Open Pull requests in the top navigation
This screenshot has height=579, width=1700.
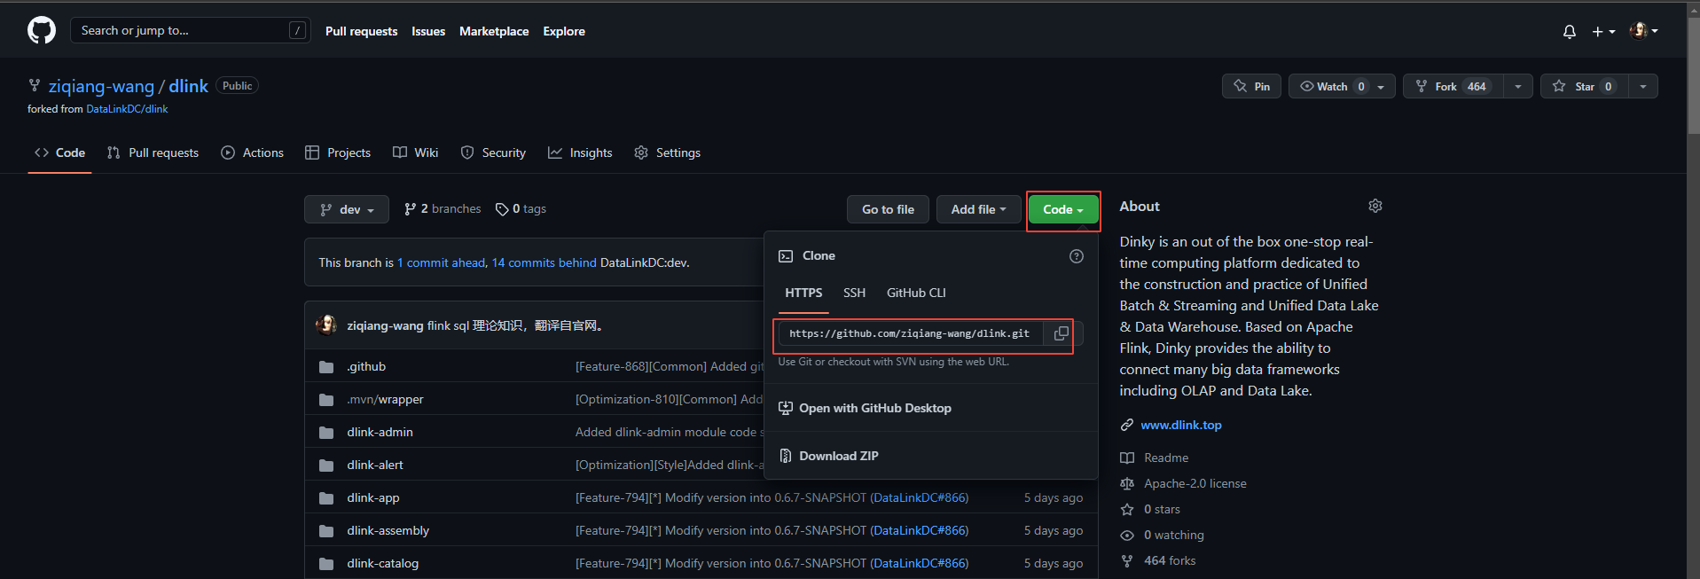click(361, 31)
